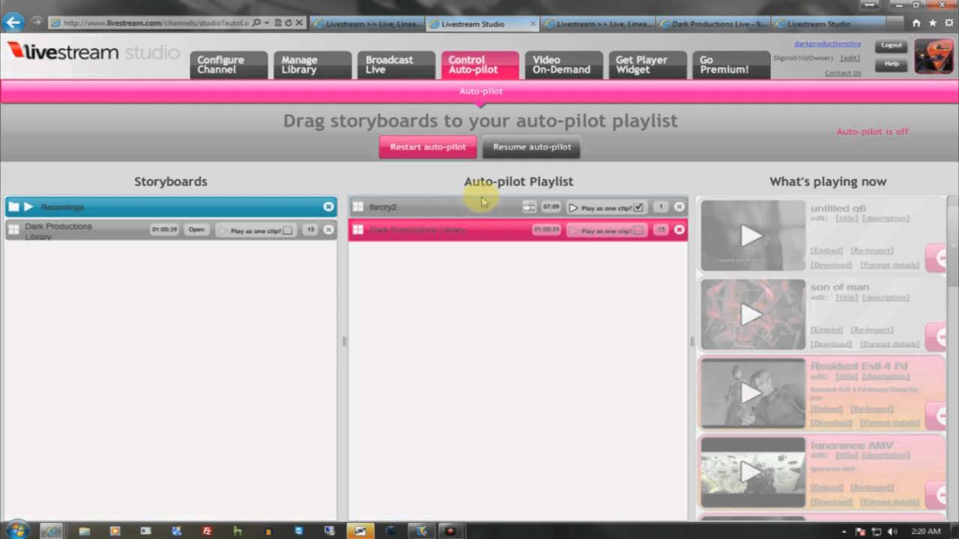The height and width of the screenshot is (539, 959).
Task: Click the farcry2 shuffle/loop icon
Action: 529,207
